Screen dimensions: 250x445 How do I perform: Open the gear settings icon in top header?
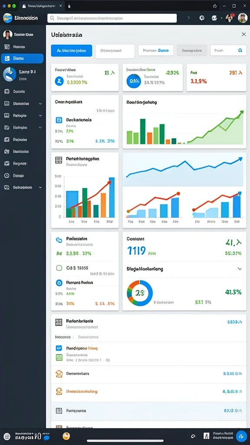click(202, 18)
